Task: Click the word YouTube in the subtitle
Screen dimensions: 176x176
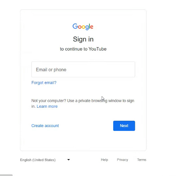Action: coord(98,49)
